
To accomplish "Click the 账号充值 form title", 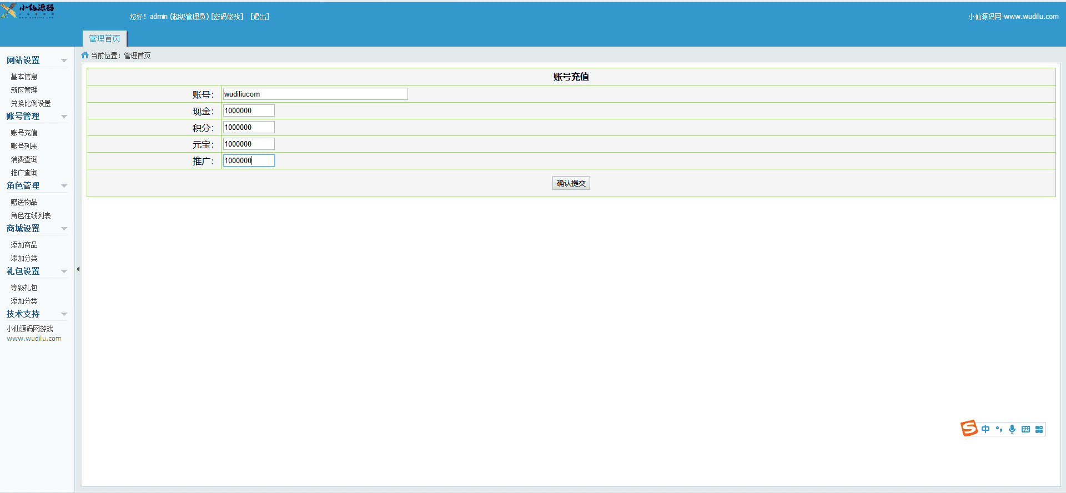I will click(571, 77).
